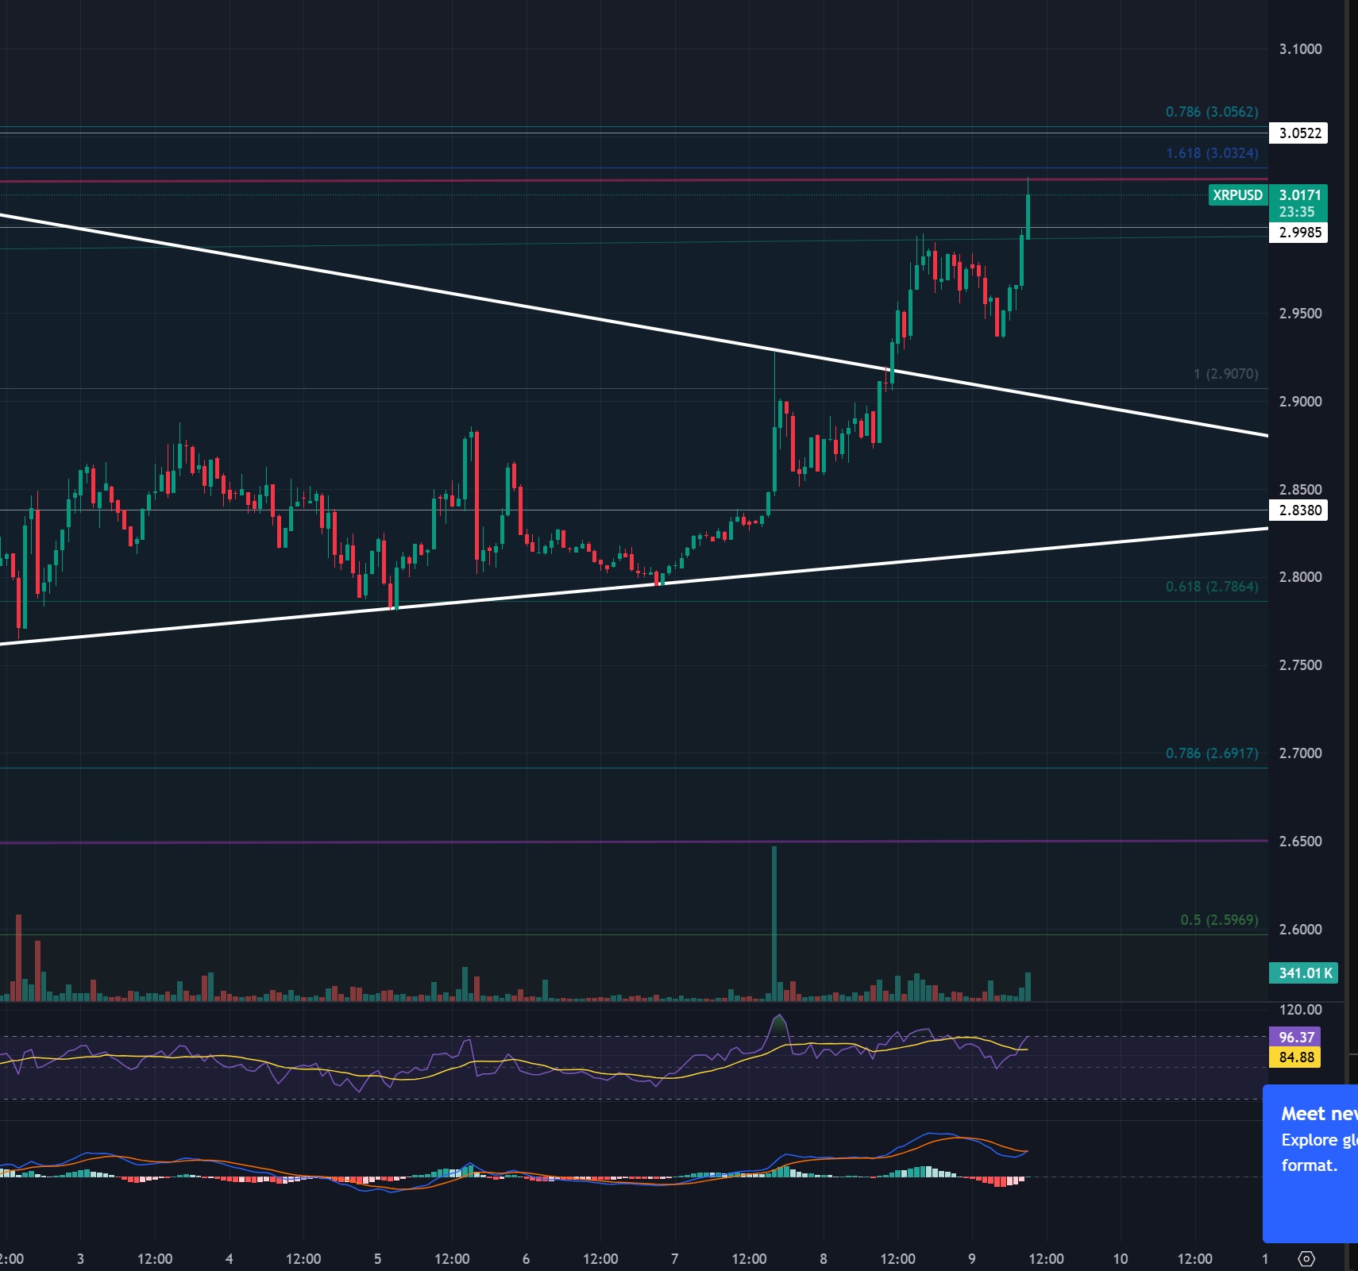Select the 2.7000 price axis tick

pyautogui.click(x=1300, y=753)
